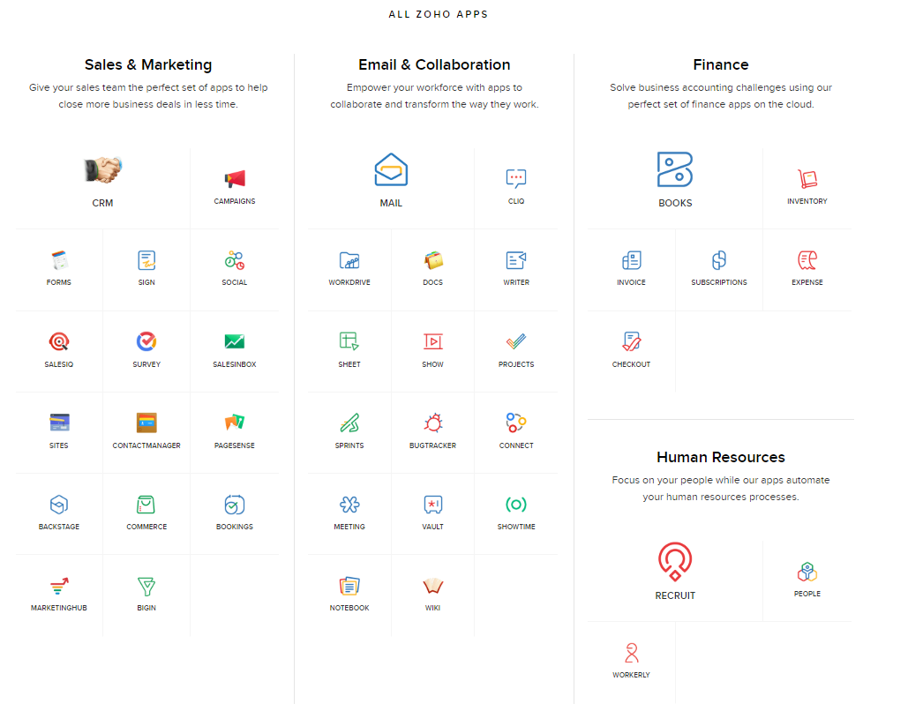Click the Projects checkmark icon
Viewport: 908px width, 726px height.
click(516, 341)
